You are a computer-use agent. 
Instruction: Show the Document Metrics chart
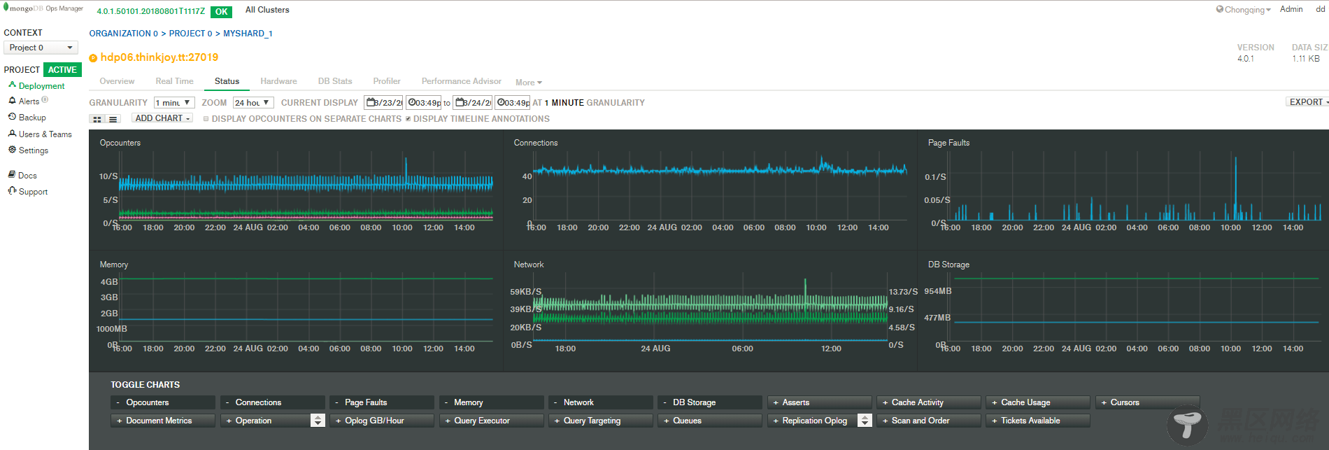(x=163, y=421)
